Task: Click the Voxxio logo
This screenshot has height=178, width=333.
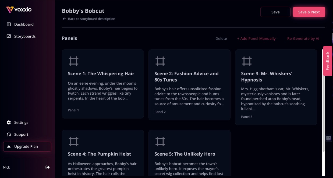Action: (x=19, y=9)
